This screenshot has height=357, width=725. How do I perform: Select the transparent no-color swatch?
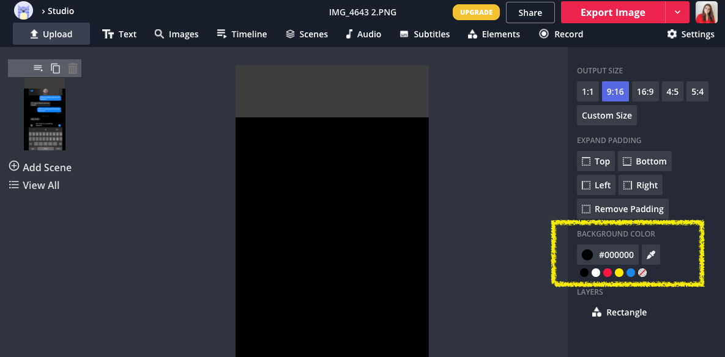click(x=642, y=273)
